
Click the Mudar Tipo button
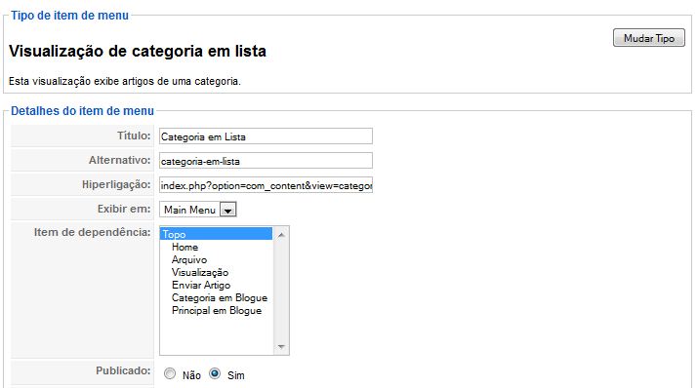coord(648,38)
